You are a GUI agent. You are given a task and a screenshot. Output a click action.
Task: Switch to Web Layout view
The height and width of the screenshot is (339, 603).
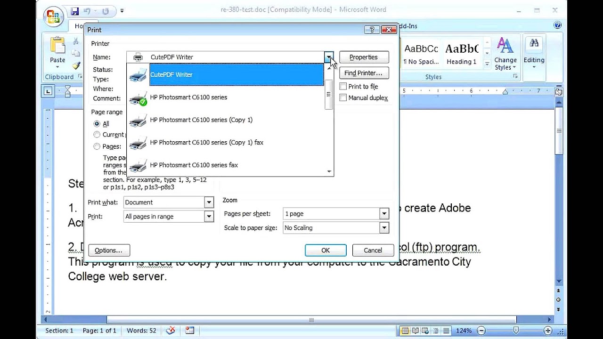coord(425,331)
